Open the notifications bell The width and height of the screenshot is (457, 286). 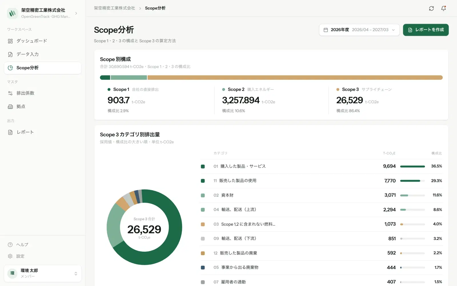(444, 8)
